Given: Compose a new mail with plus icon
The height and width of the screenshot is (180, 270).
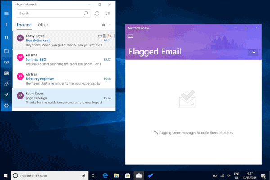Looking at the screenshot, I should [6, 24].
